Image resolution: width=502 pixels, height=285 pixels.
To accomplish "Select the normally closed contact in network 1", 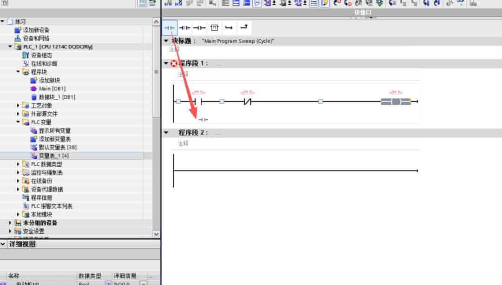I will [247, 102].
